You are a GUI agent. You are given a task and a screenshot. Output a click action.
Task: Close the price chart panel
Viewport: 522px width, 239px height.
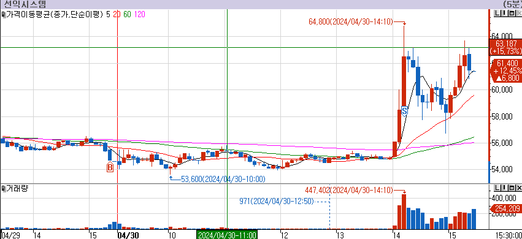coord(519,13)
